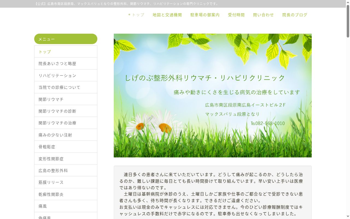Open トップ in the top navigation
The width and height of the screenshot is (350, 219).
(138, 15)
